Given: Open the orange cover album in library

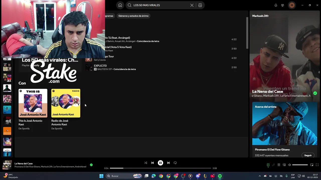Looking at the screenshot, I should [x=7, y=131].
